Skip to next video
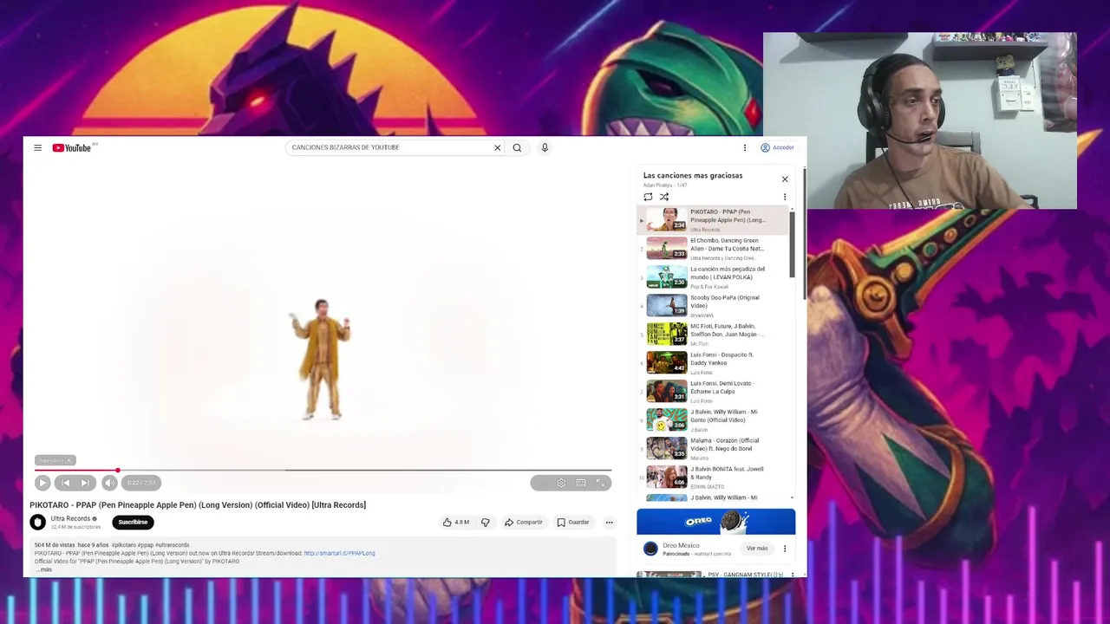 pos(85,483)
